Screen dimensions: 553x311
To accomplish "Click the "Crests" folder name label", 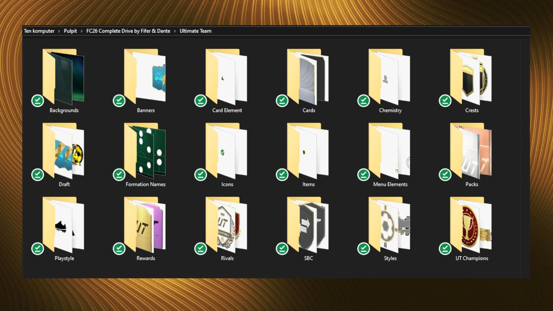I will pos(472,110).
